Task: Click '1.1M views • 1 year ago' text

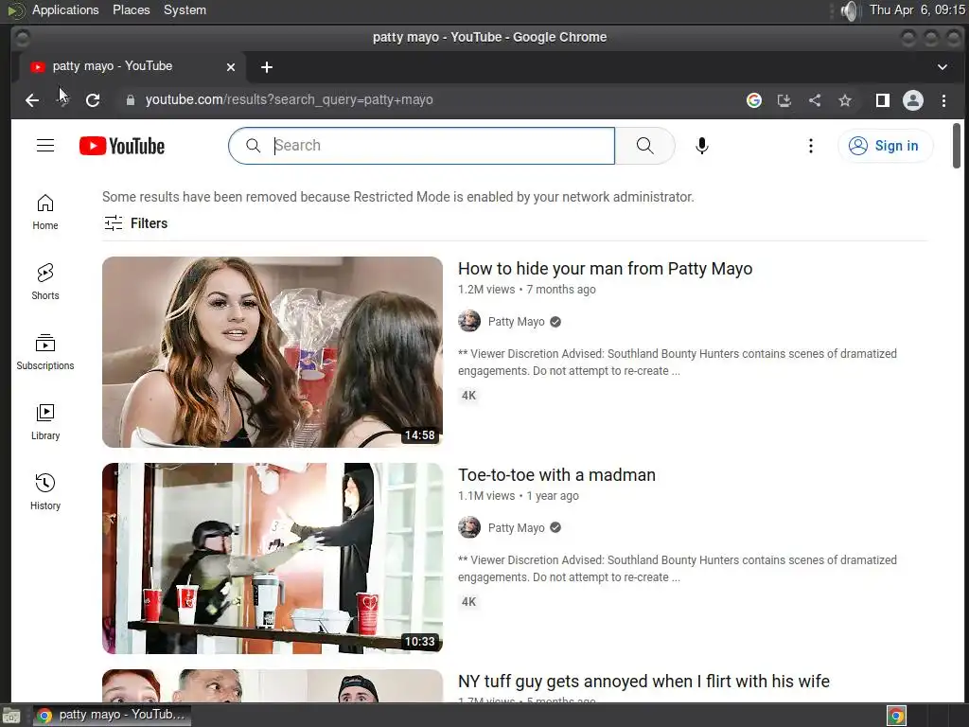Action: (x=519, y=496)
